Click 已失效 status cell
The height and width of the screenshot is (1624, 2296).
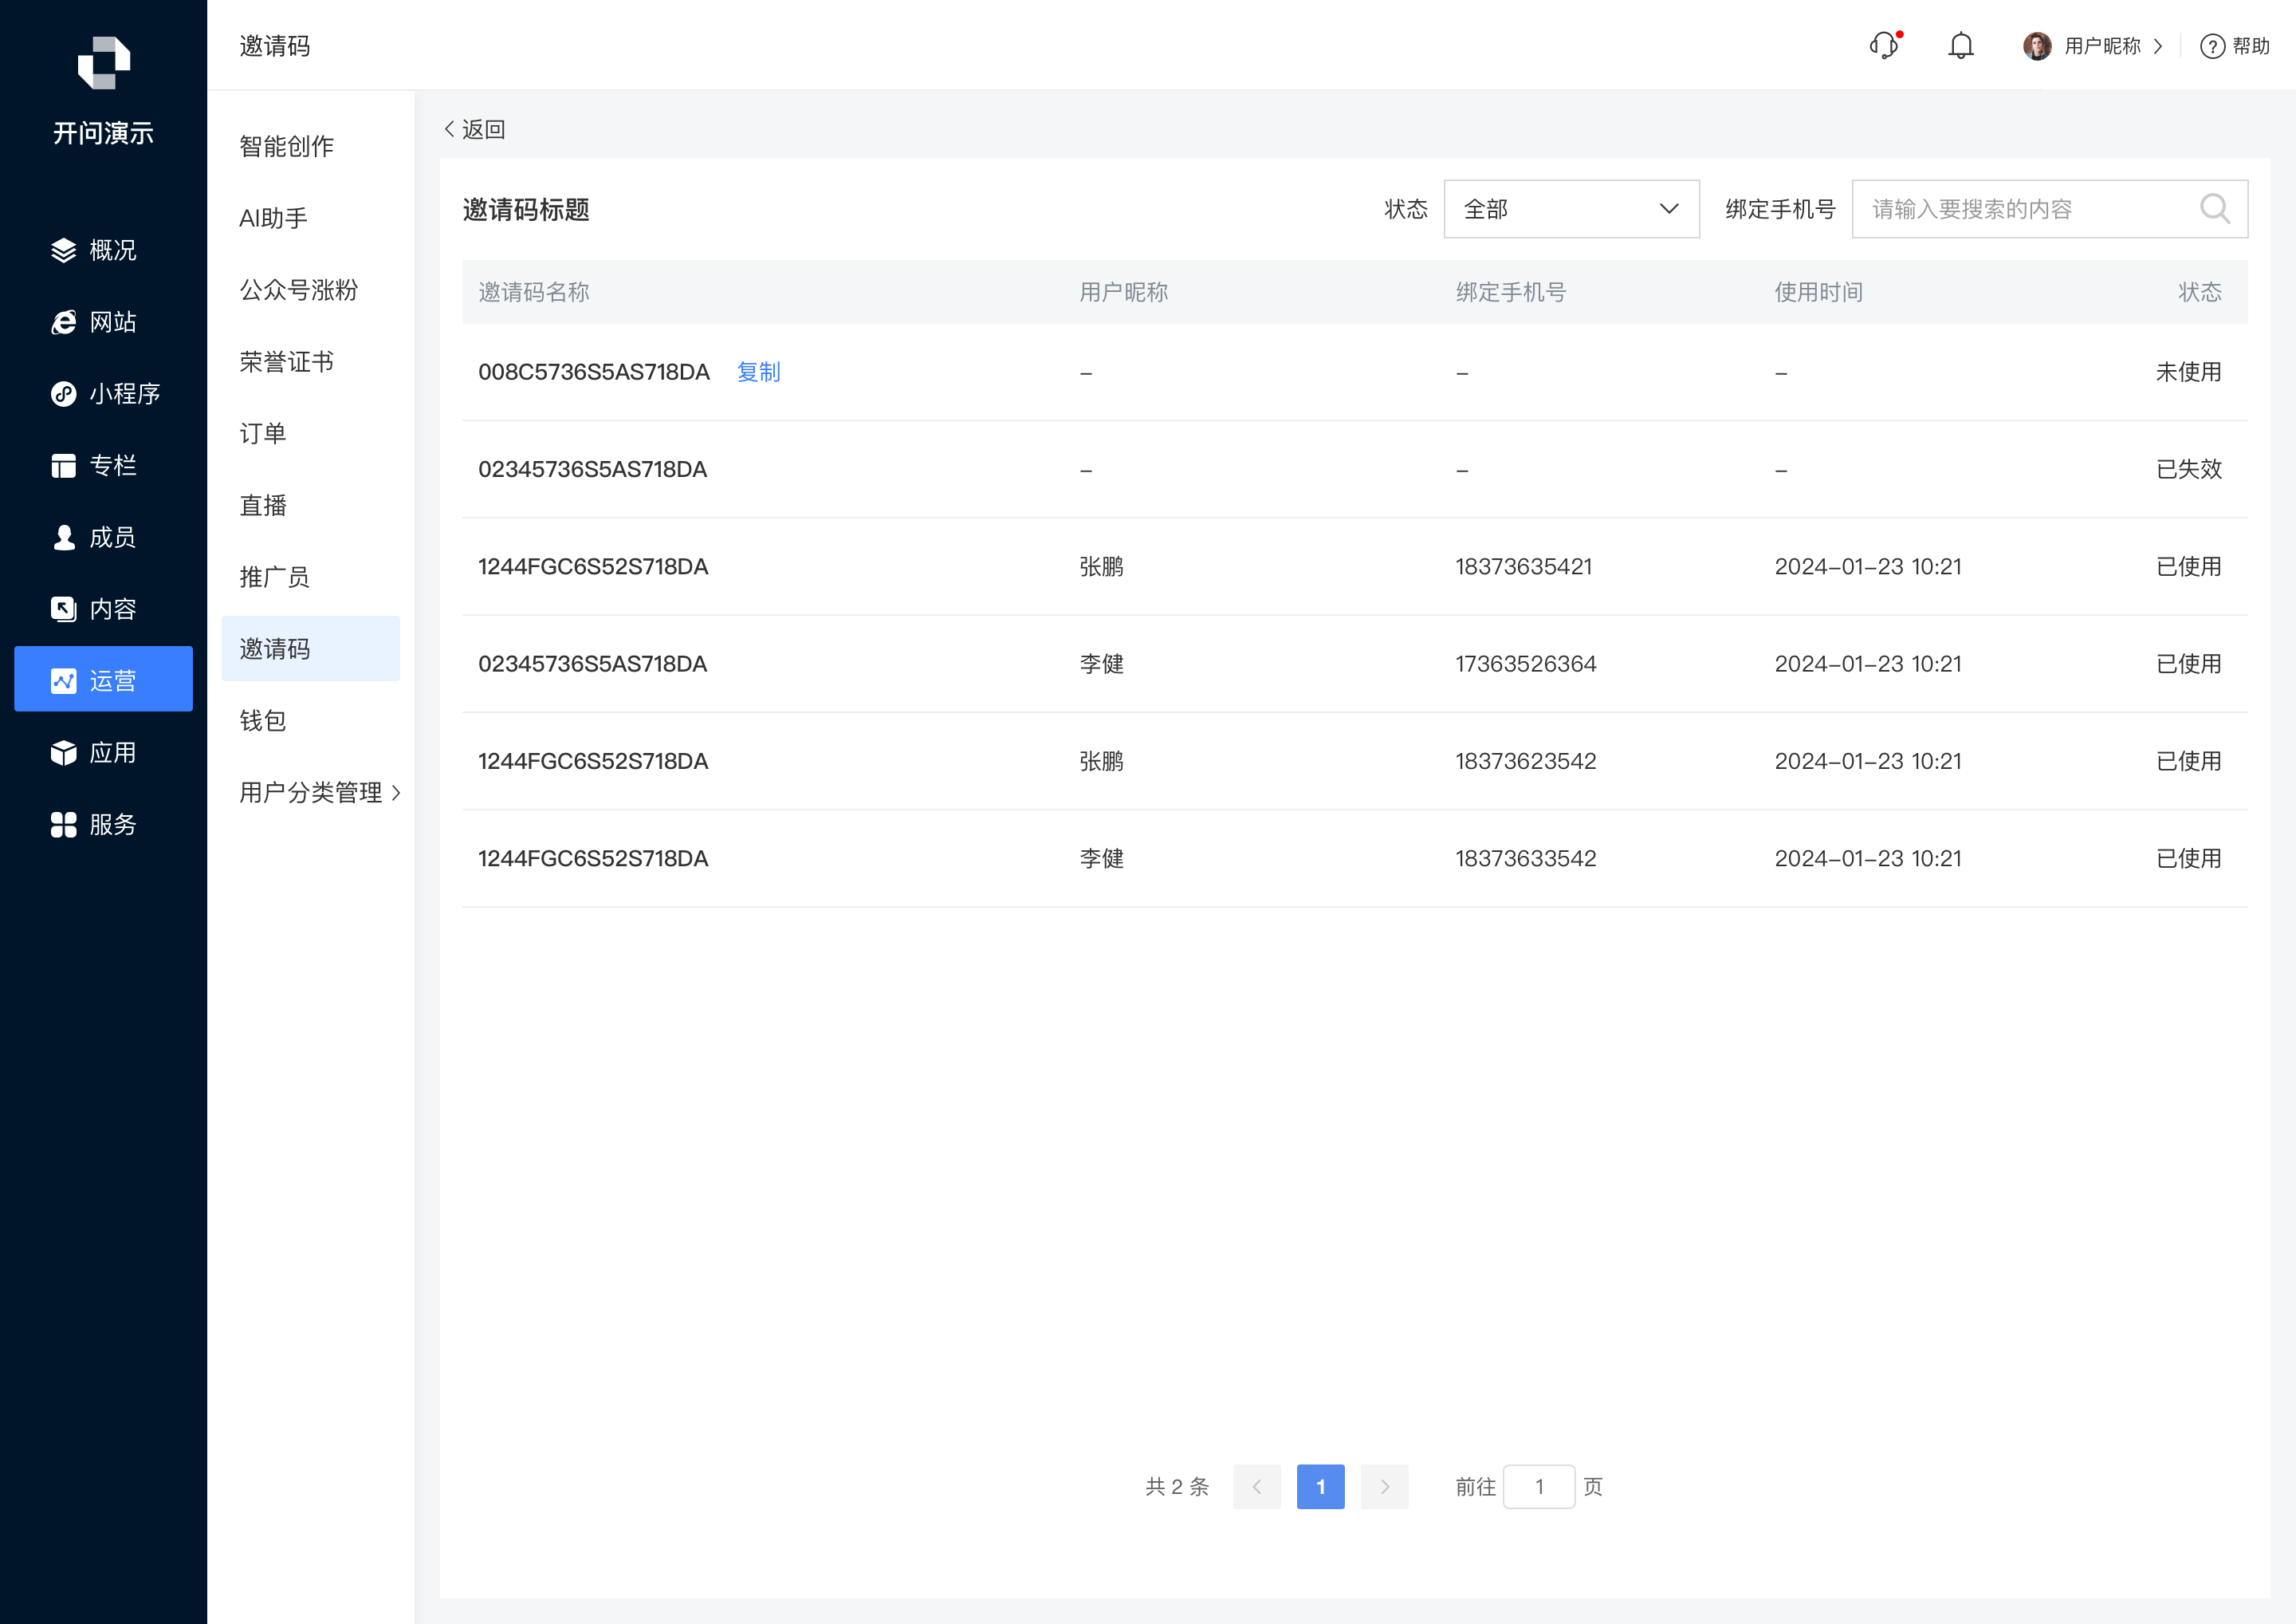pyautogui.click(x=2189, y=469)
